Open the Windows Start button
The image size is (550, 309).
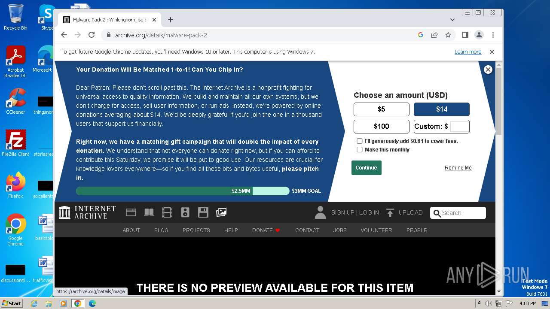[12, 303]
